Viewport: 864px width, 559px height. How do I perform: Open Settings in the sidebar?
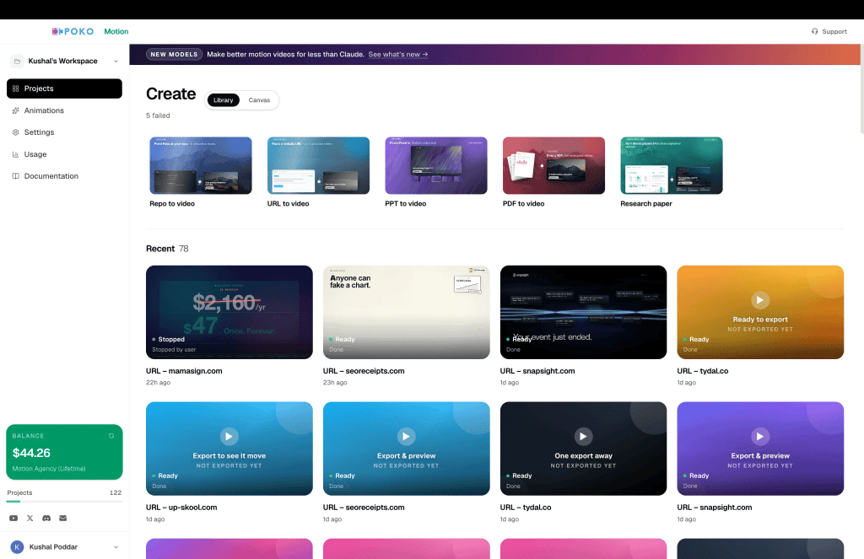tap(64, 132)
